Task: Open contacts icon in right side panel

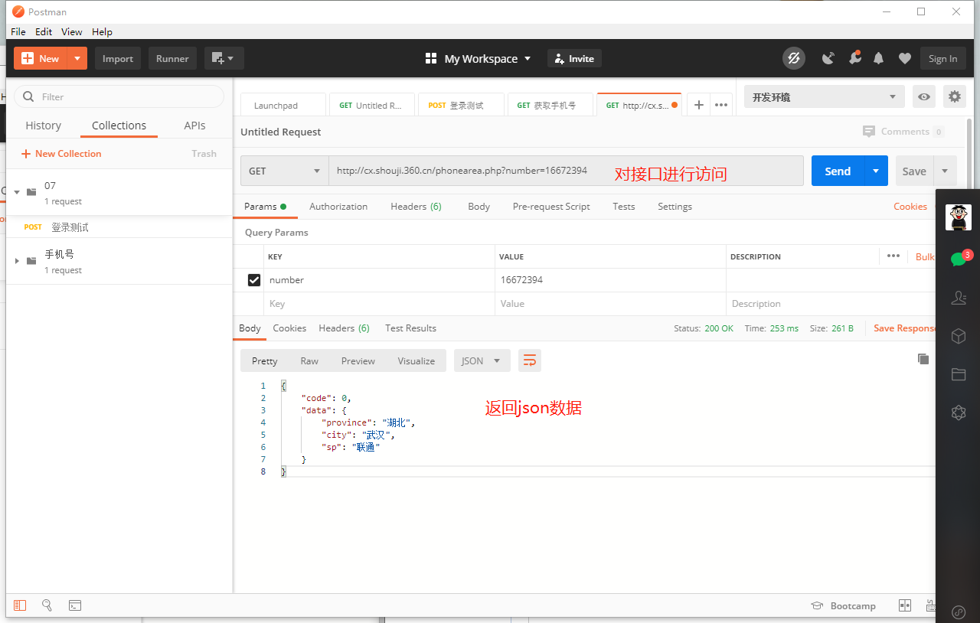Action: pos(959,298)
